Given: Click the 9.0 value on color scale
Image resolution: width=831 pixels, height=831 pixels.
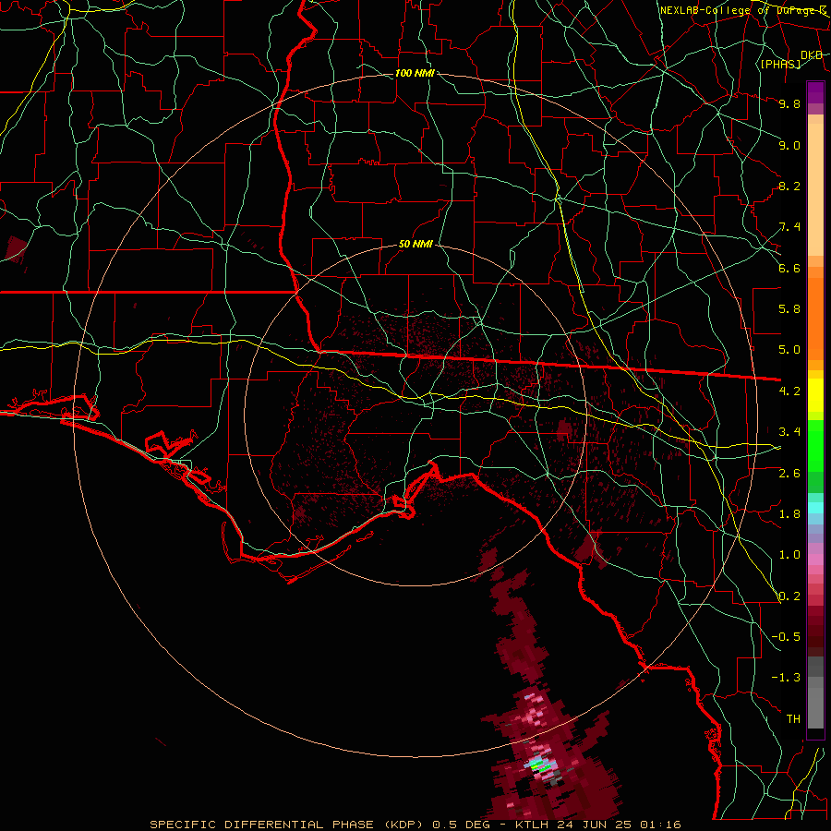Looking at the screenshot, I should (x=789, y=145).
